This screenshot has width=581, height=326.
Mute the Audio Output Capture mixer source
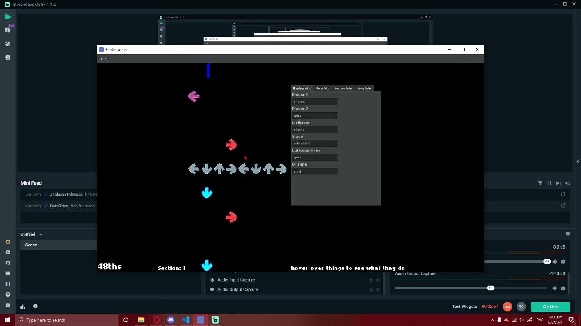click(555, 288)
